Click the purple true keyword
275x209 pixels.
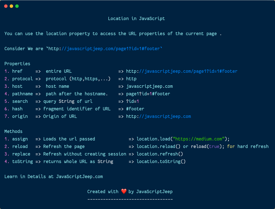point(214,146)
